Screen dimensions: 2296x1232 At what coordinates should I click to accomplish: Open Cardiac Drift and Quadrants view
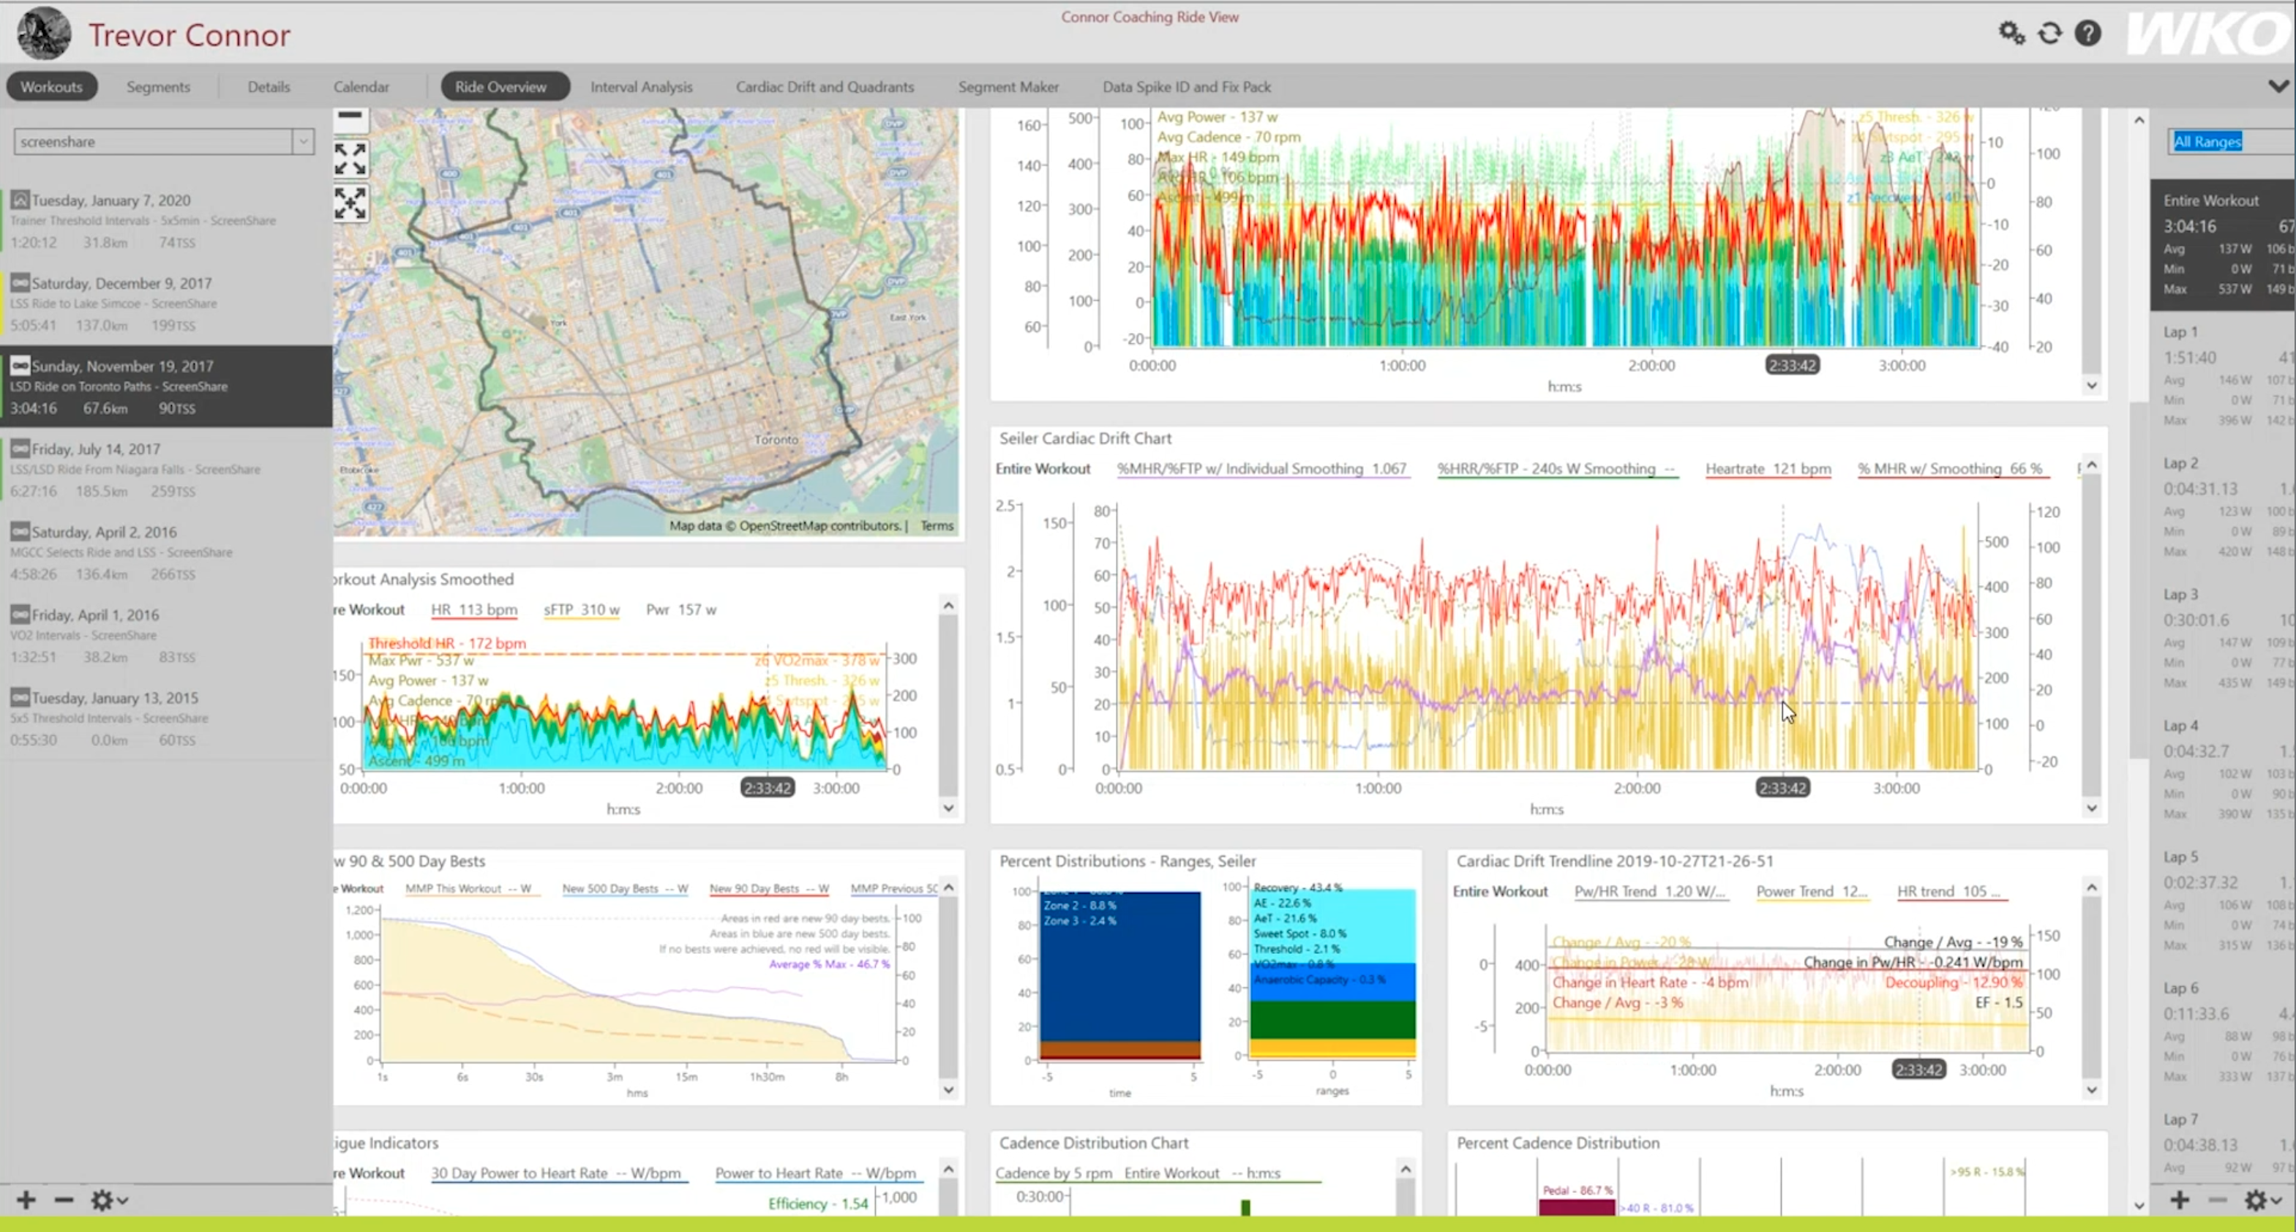(825, 86)
